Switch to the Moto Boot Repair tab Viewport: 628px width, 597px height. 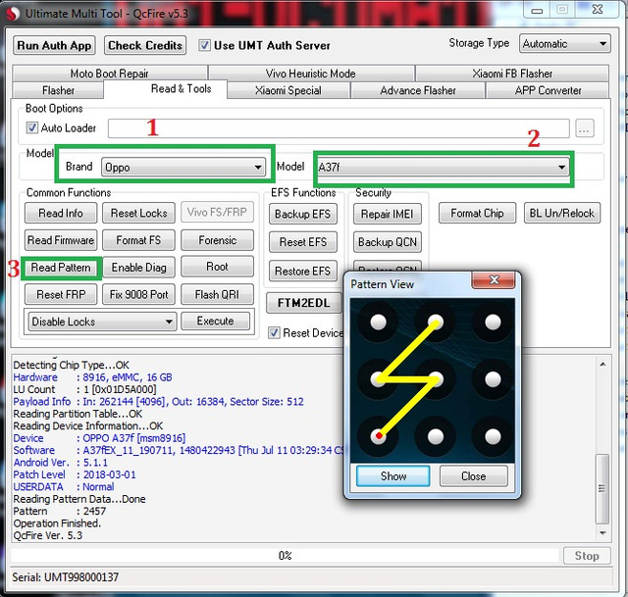click(109, 74)
